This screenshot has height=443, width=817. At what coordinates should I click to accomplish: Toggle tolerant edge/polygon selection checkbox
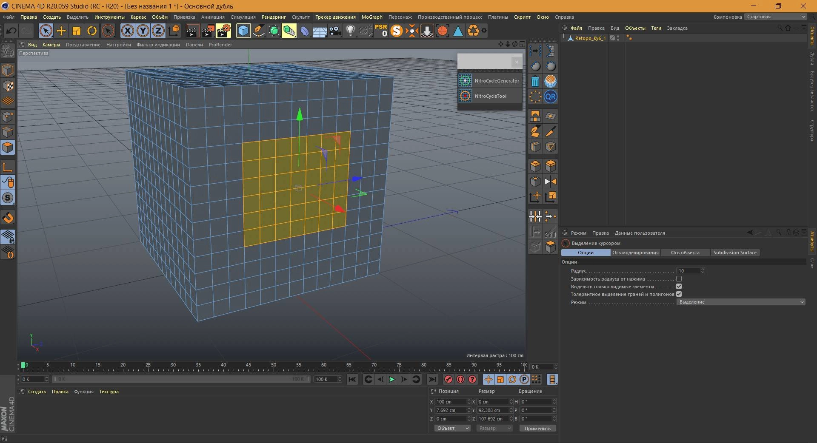679,294
